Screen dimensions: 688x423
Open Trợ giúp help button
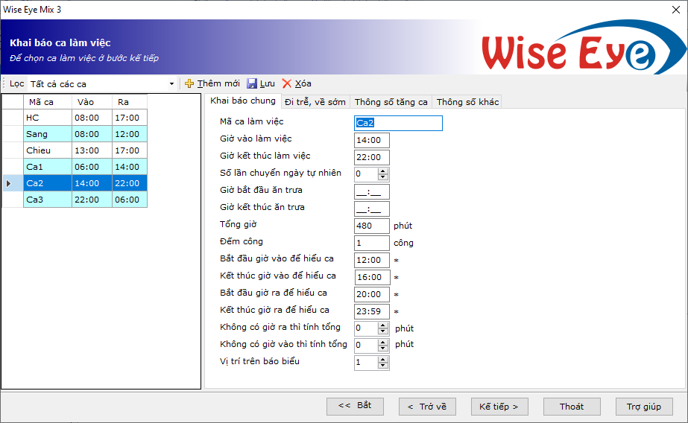coord(644,407)
